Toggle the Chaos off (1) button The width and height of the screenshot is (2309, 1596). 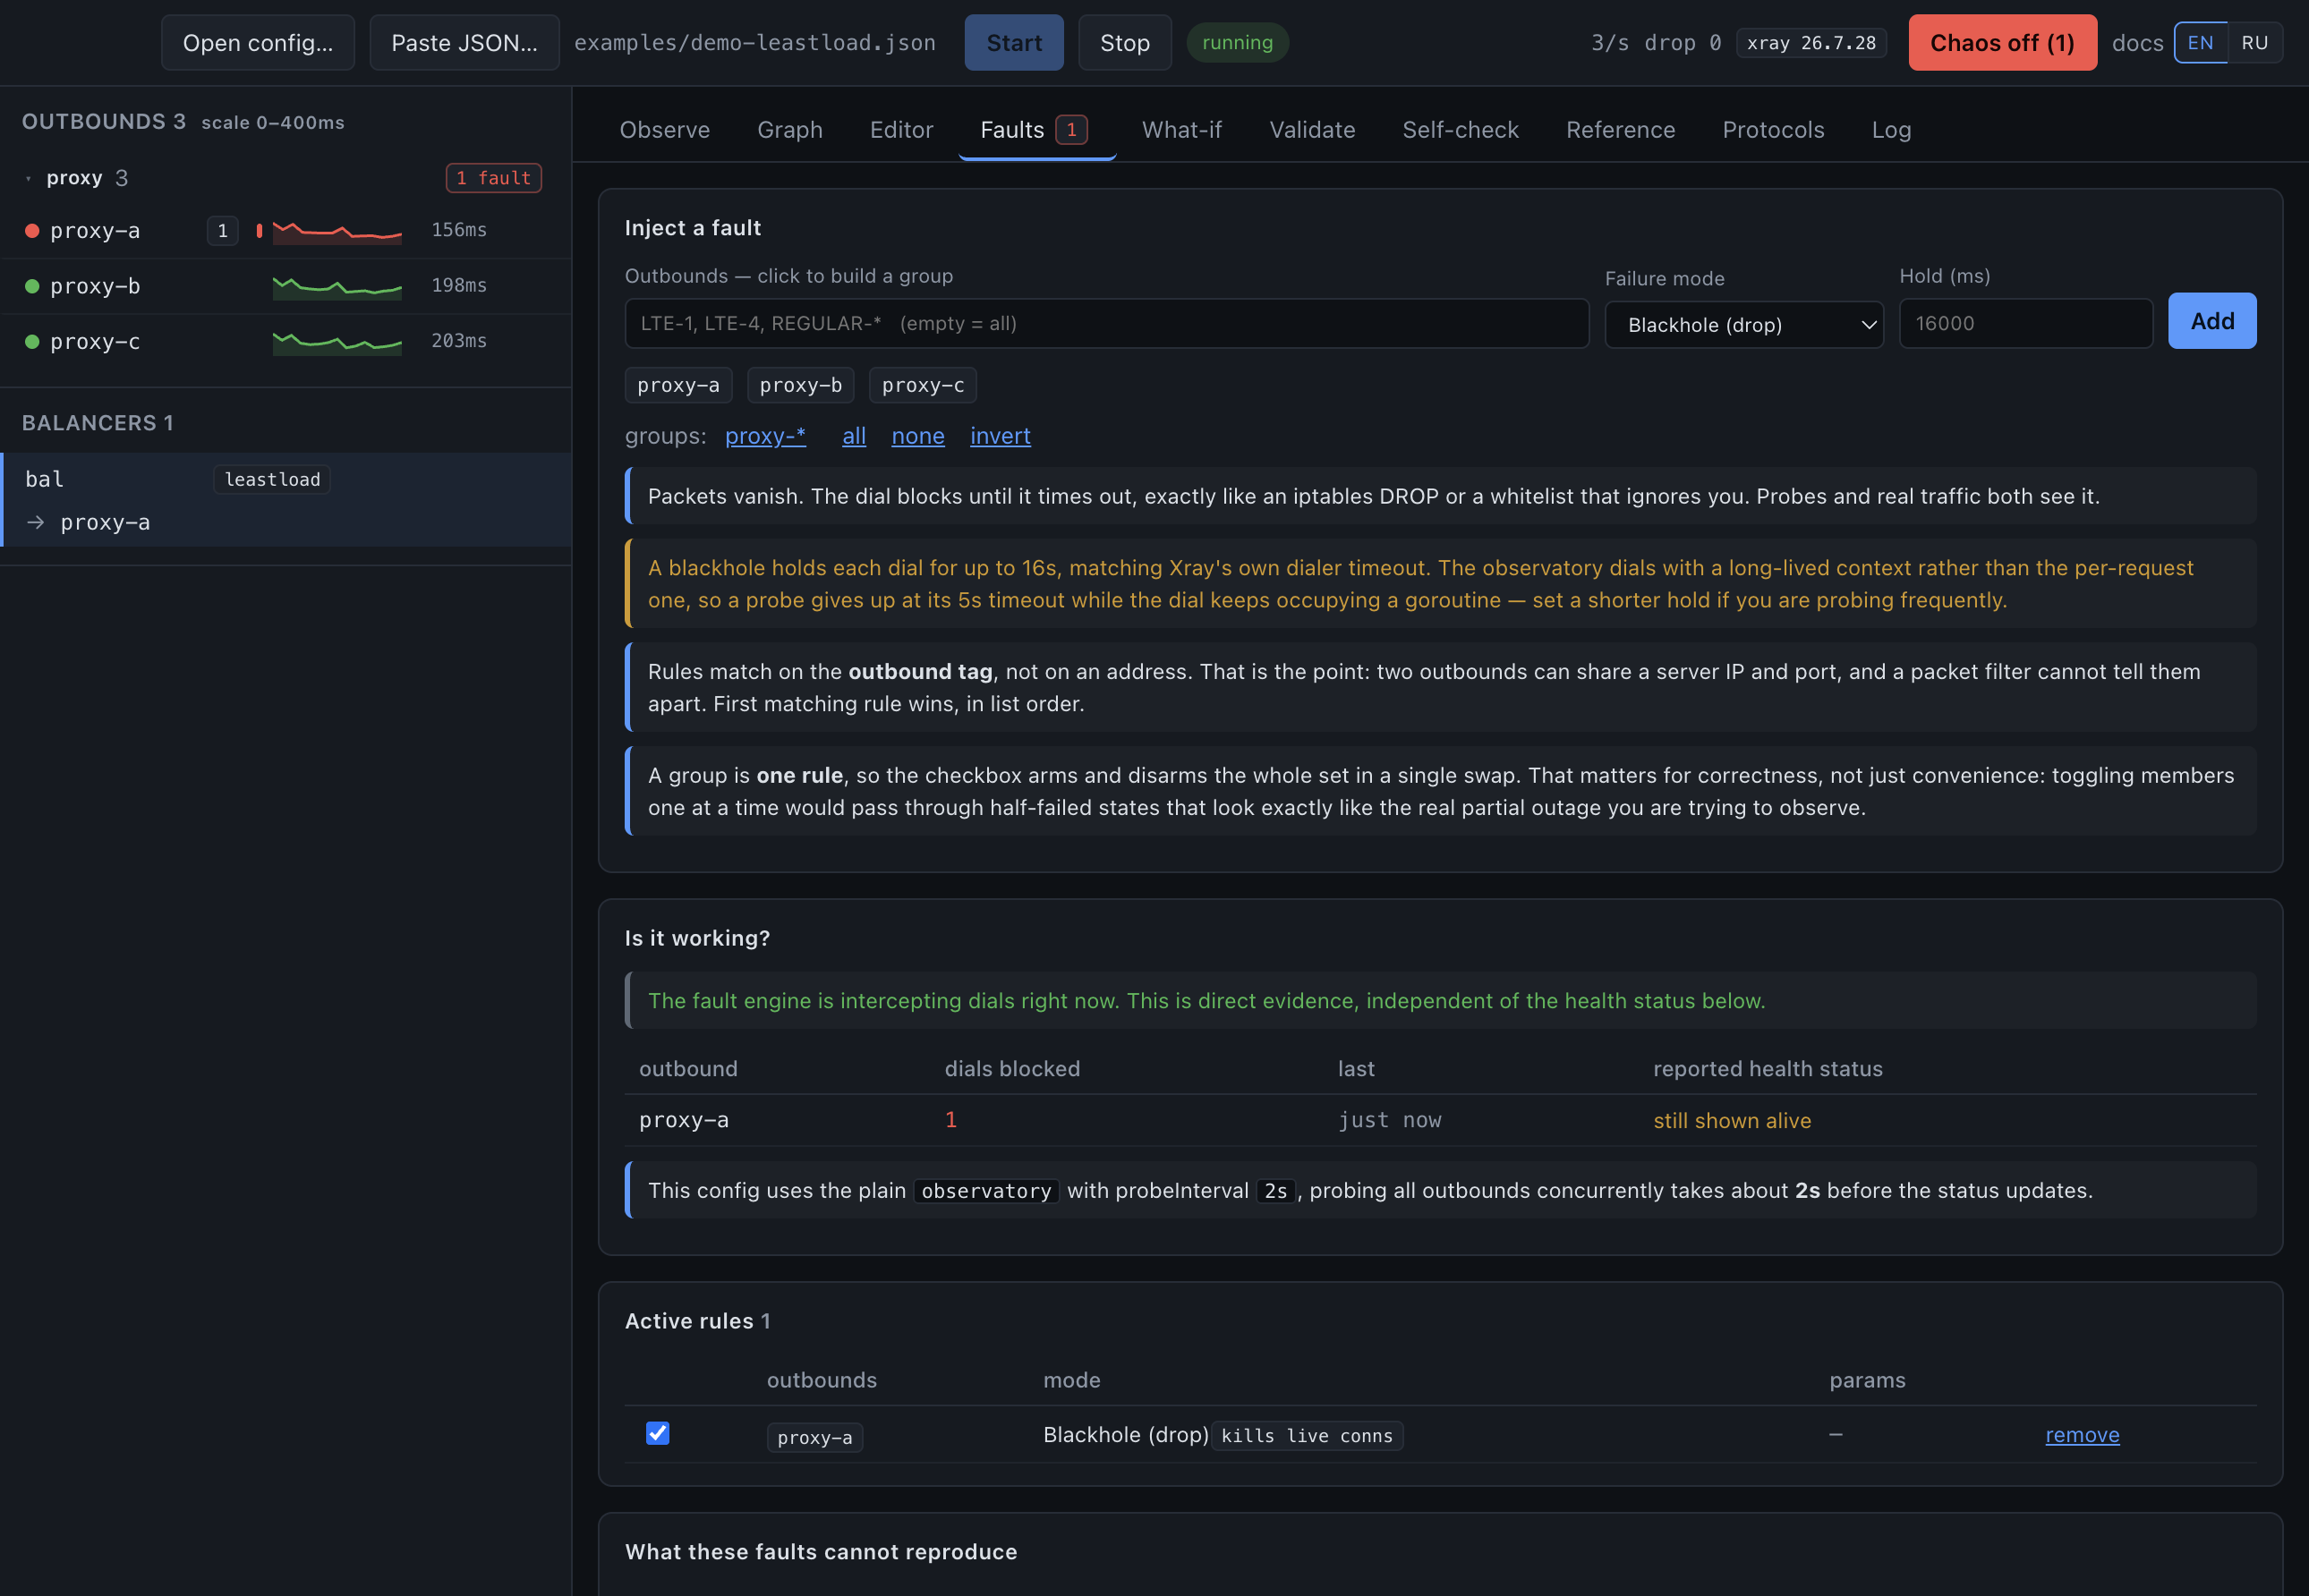2002,43
